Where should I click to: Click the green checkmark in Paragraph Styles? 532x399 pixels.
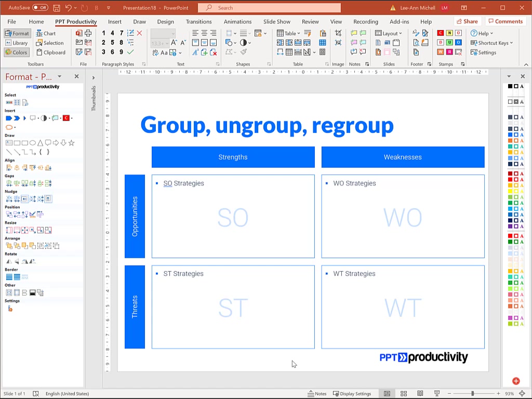(130, 52)
